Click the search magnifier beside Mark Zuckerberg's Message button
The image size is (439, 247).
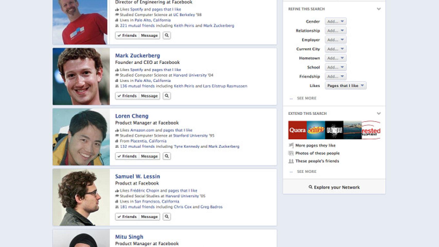167,96
